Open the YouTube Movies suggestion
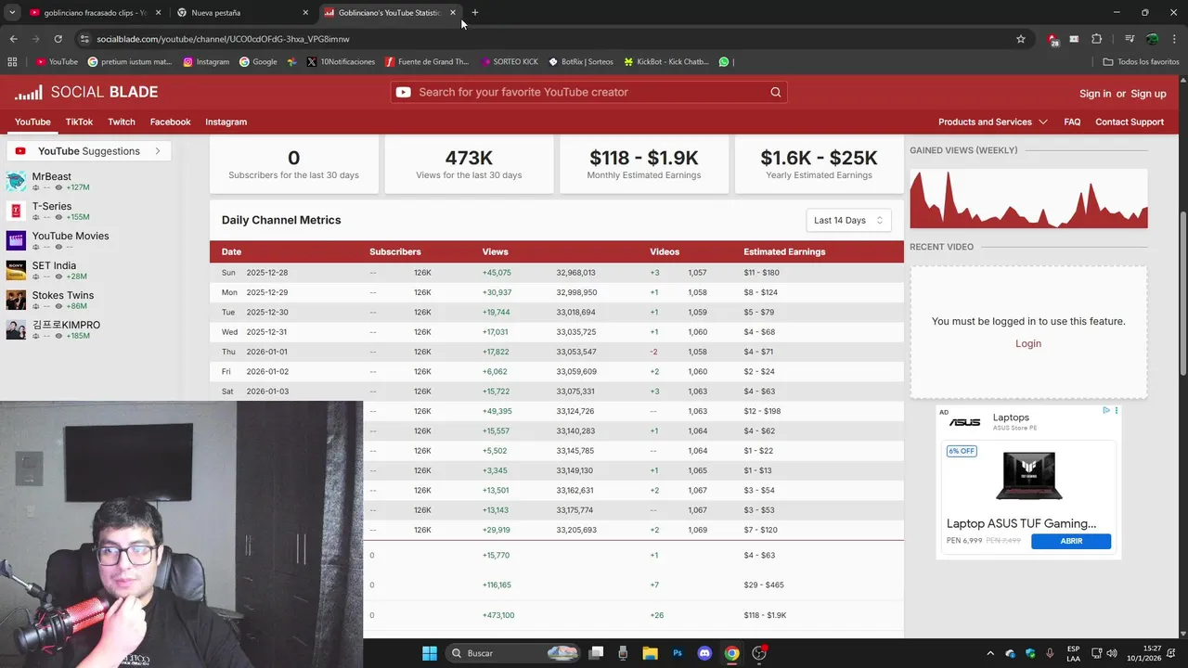 coord(71,236)
